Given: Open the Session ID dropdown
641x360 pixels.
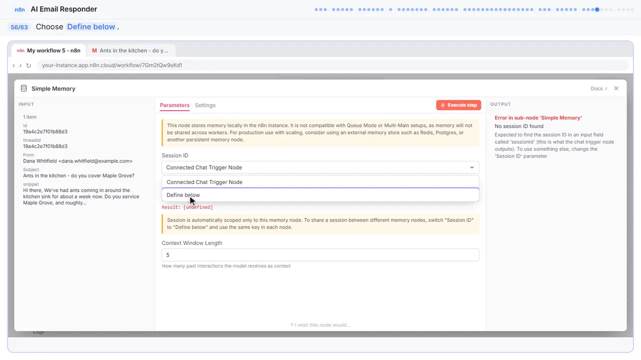Looking at the screenshot, I should (320, 167).
